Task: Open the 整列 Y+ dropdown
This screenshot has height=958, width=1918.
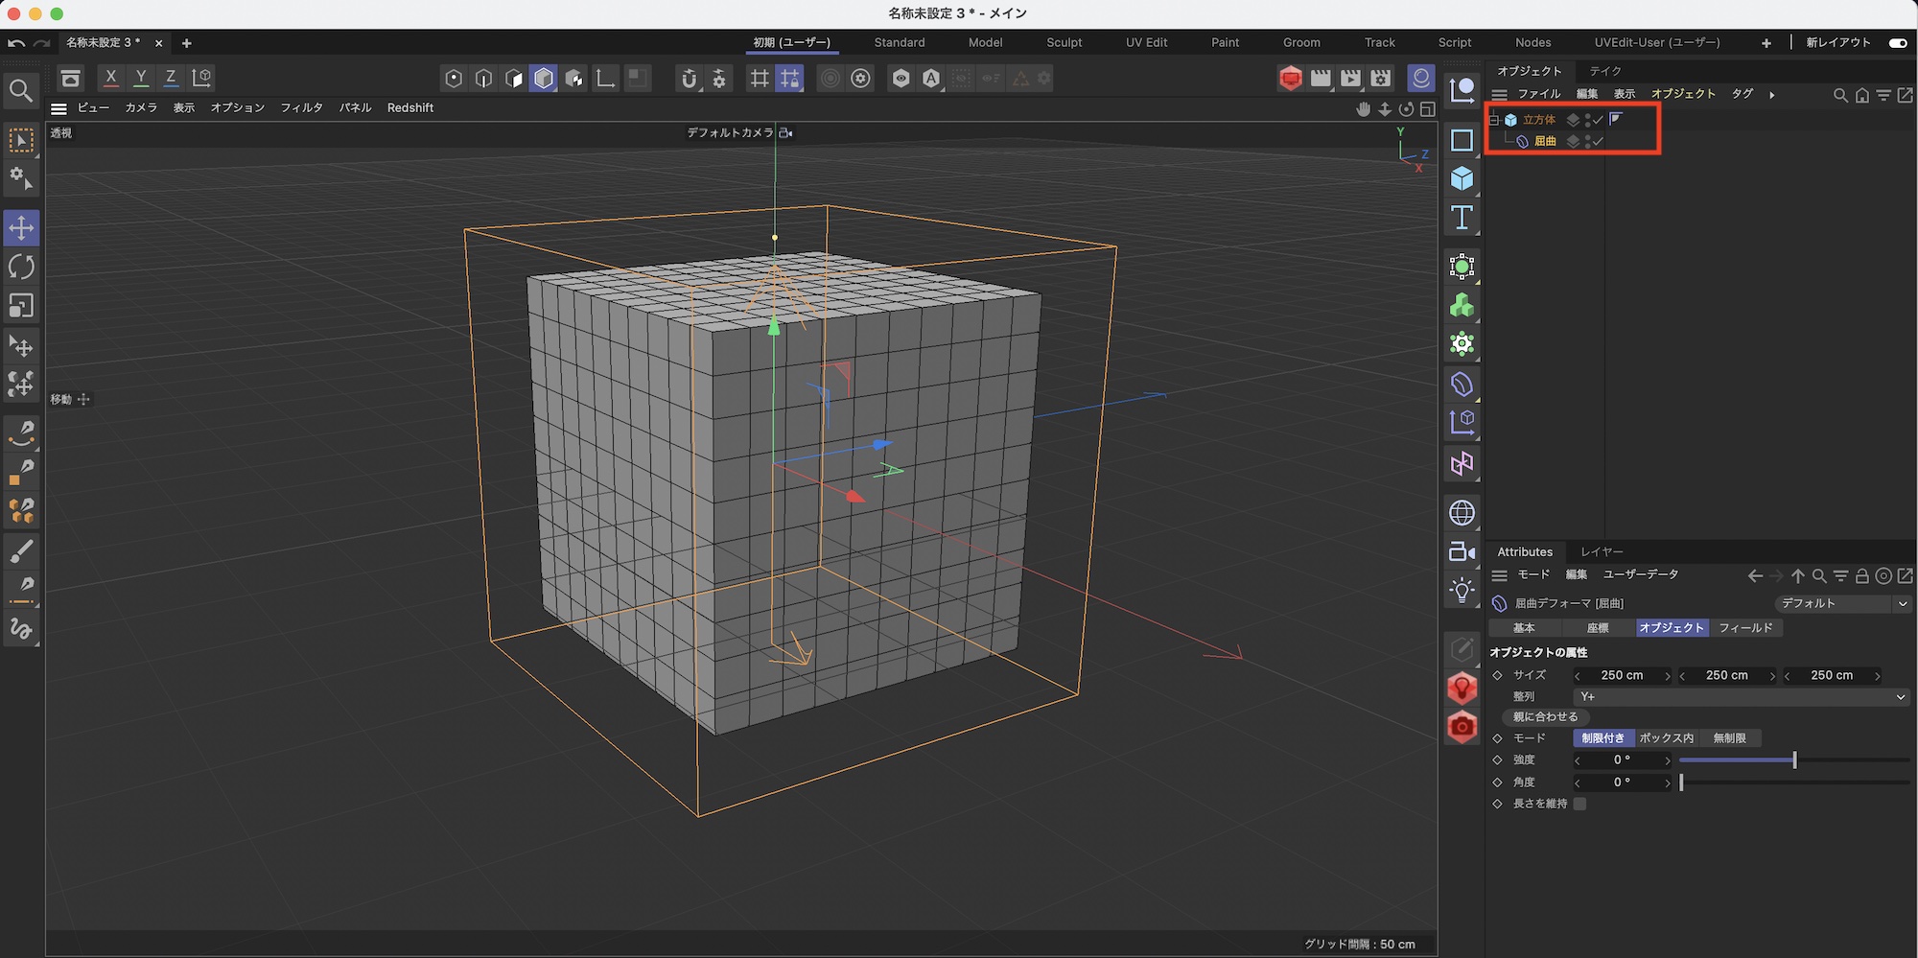Action: click(x=1740, y=697)
